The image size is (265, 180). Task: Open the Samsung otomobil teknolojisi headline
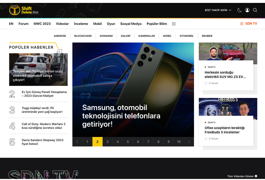tap(121, 116)
